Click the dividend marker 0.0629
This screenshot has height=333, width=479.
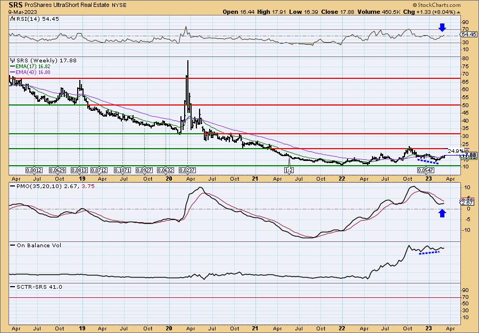(x=57, y=170)
